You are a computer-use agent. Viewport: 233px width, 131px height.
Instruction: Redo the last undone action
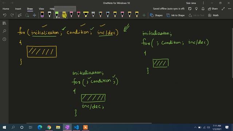click(12, 15)
